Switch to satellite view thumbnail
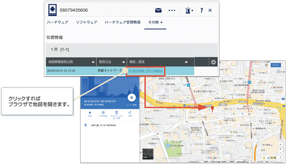Screen dimensions: 287x164 [148, 154]
